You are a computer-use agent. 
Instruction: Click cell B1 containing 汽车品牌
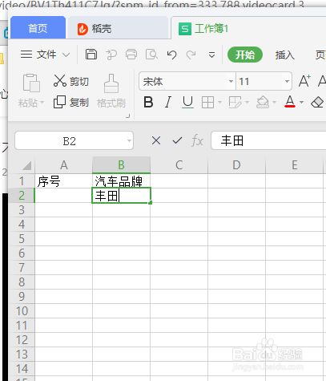point(121,181)
